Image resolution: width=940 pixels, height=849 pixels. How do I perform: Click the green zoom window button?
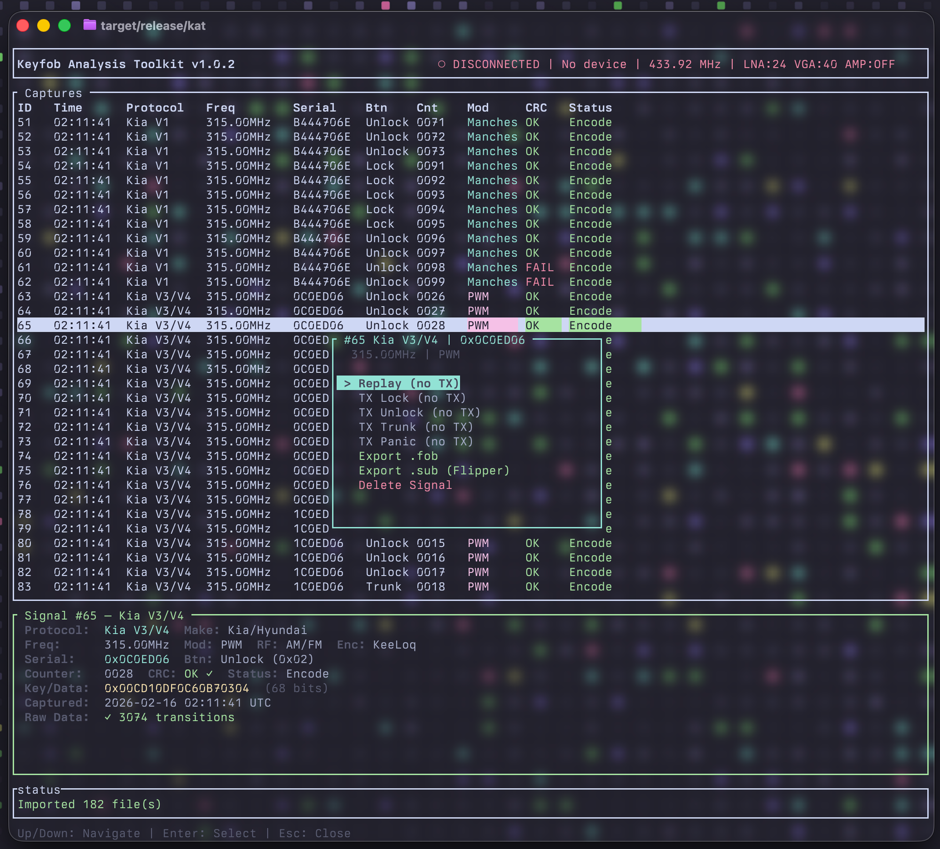coord(64,25)
